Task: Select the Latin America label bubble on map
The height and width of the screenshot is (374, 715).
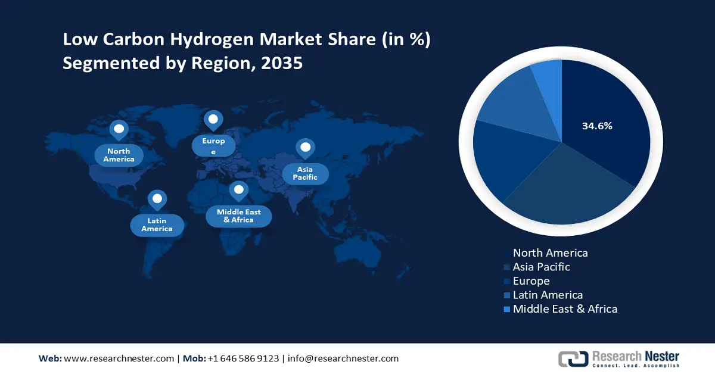Action: (x=157, y=225)
